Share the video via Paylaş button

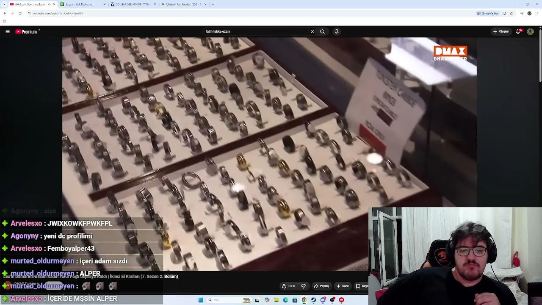321,286
